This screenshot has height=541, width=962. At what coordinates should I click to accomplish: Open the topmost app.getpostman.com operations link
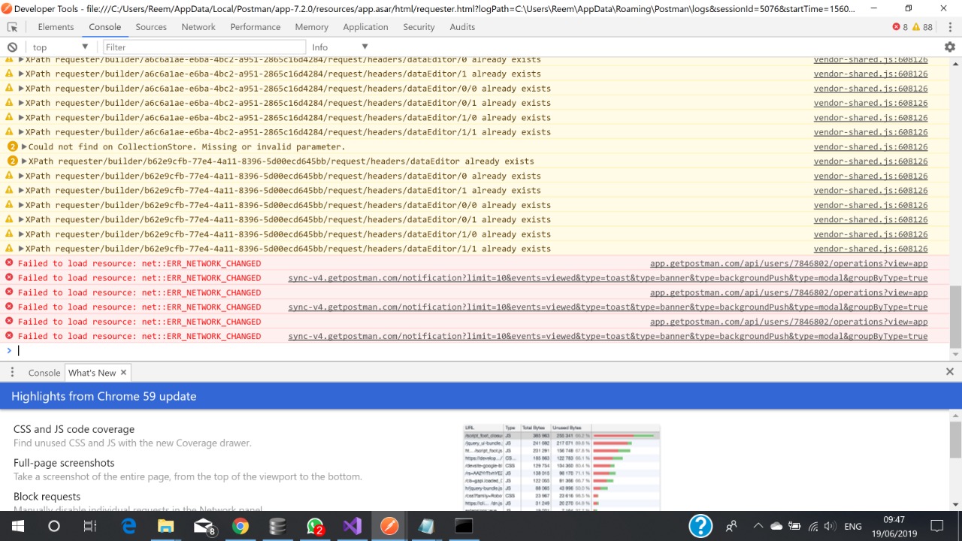tap(788, 263)
